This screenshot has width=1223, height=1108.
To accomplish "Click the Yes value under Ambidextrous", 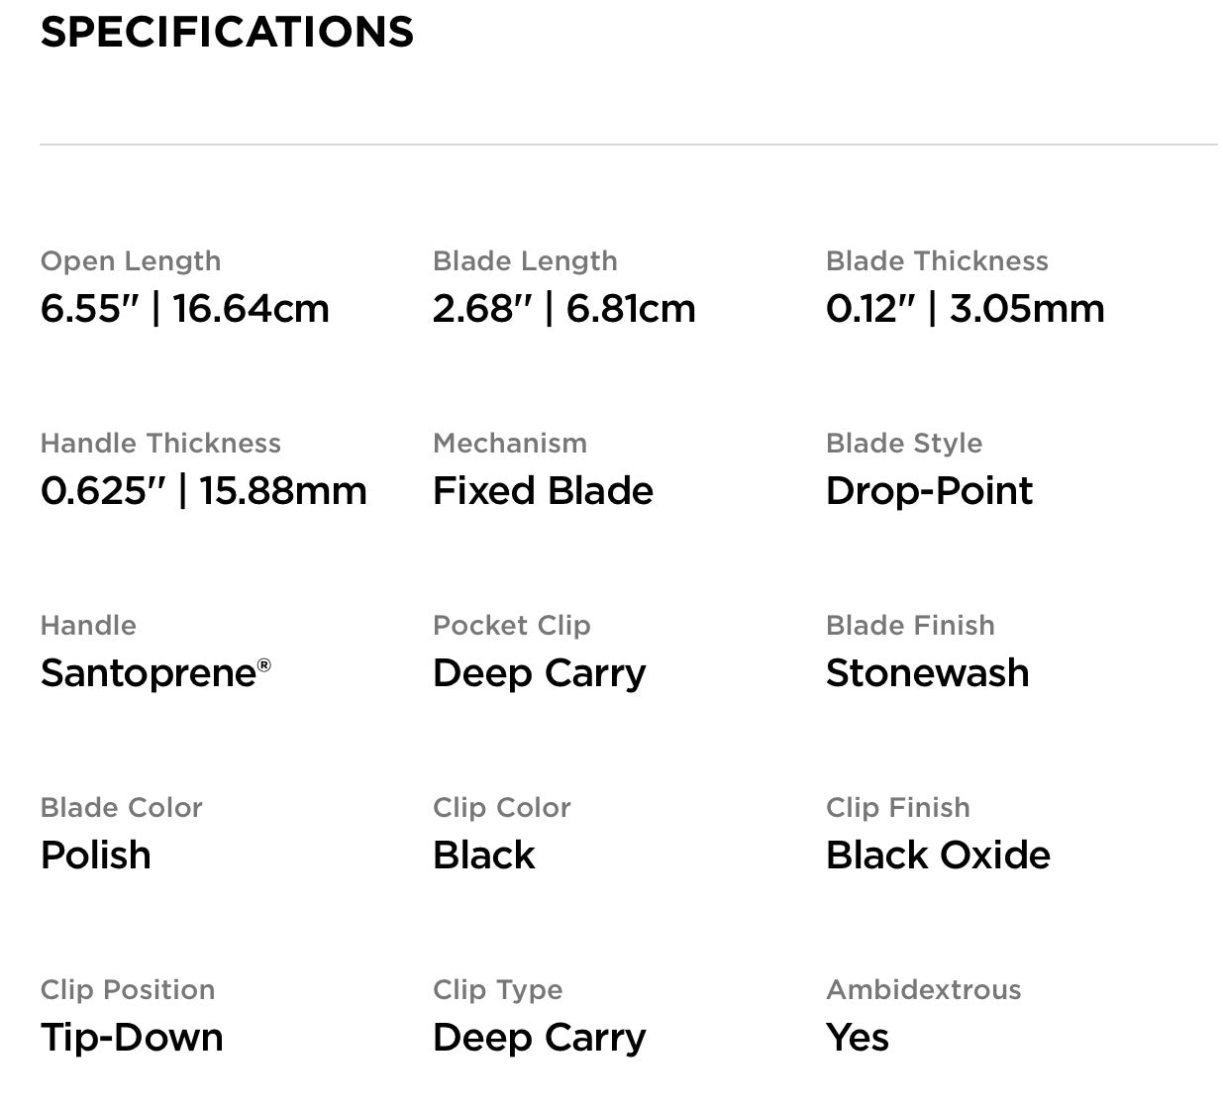I will (x=857, y=1038).
